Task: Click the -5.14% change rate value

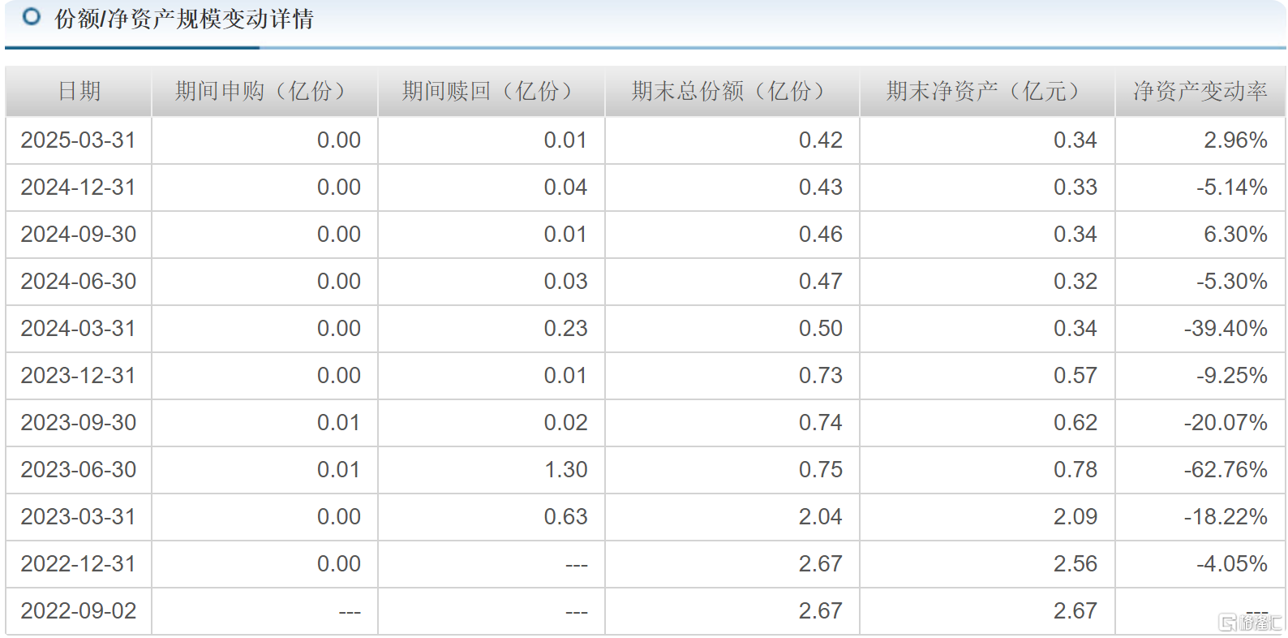Action: [x=1232, y=188]
